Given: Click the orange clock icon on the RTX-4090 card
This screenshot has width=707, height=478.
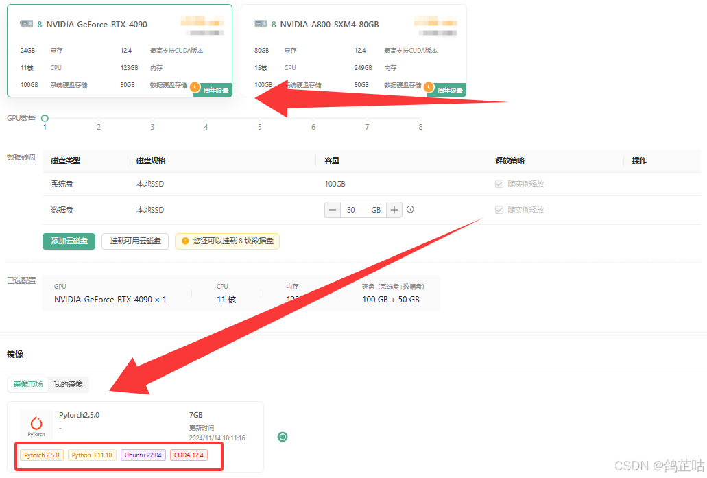Looking at the screenshot, I should tap(195, 88).
